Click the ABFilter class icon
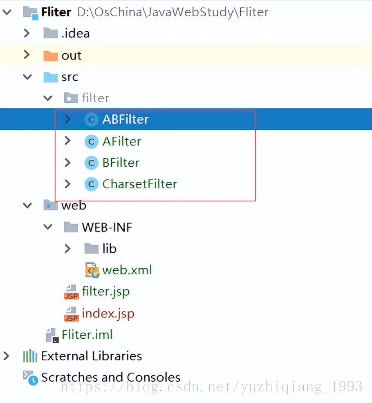 [x=91, y=120]
